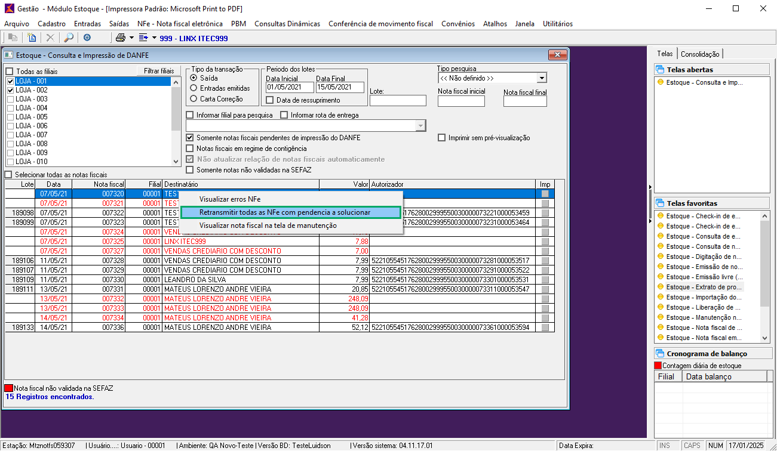Click the greyed copy toolbar icon
The image size is (777, 451).
[x=13, y=38]
